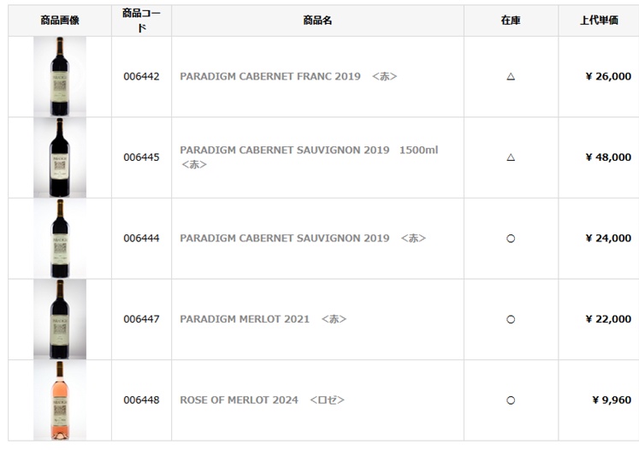Click the triangle stock icon for product 006445
Viewport: 639px width, 450px height.
tap(511, 157)
